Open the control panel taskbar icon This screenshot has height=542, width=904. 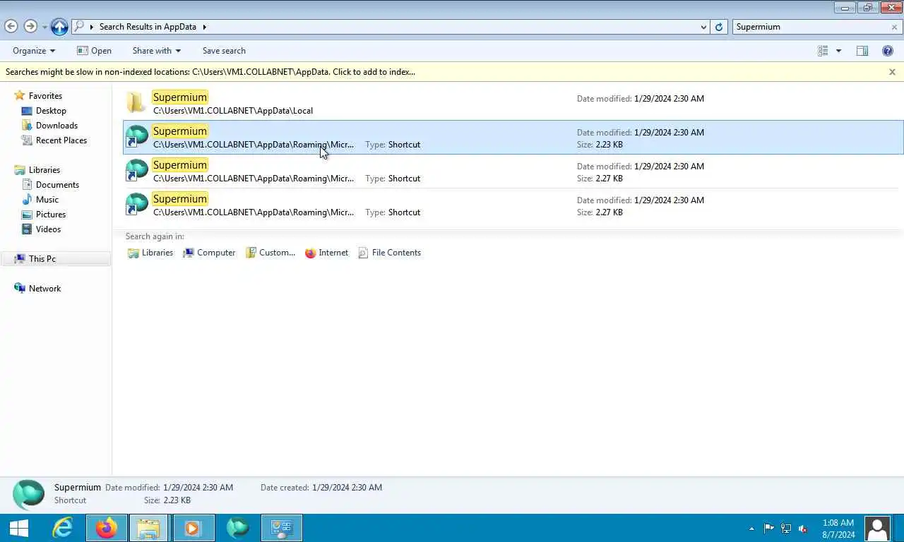[x=282, y=528]
